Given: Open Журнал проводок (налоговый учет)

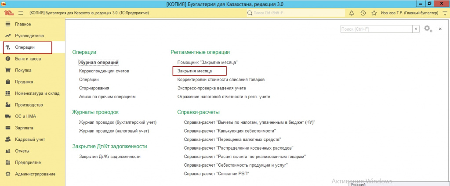Looking at the screenshot, I should click(x=114, y=131).
